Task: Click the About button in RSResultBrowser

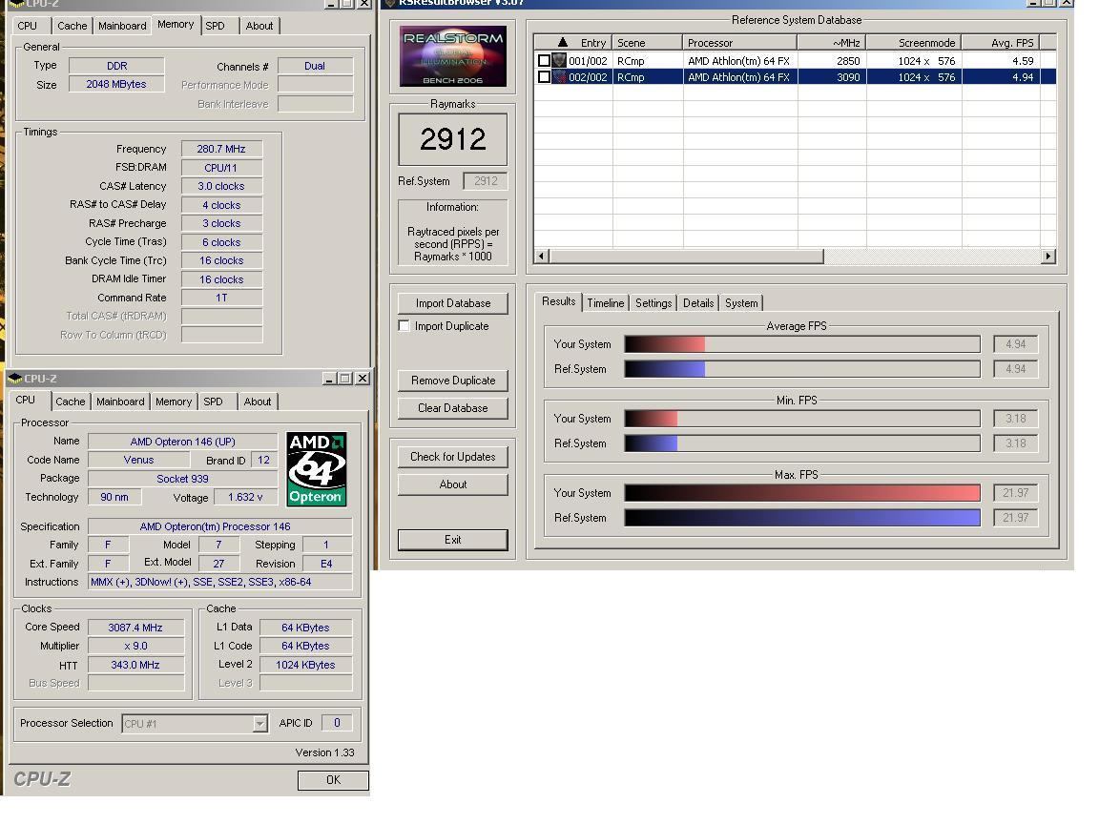Action: (x=453, y=484)
